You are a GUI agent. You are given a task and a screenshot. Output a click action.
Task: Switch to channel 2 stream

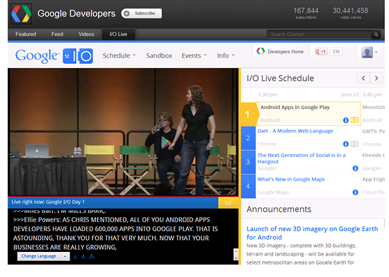click(248, 138)
